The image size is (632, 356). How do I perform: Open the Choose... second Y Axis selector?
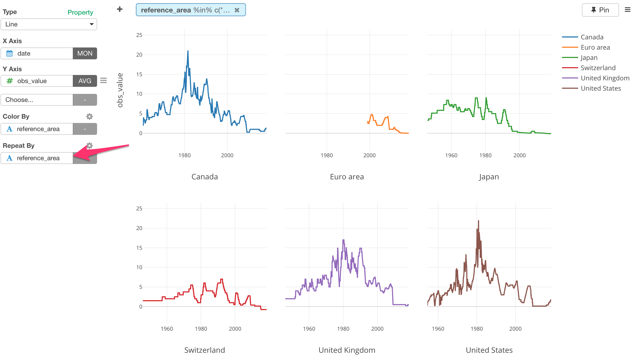tap(37, 100)
